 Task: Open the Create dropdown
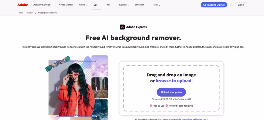coord(83,5)
